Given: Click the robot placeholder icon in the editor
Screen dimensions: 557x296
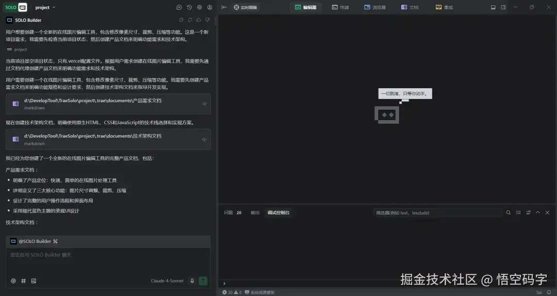Looking at the screenshot, I should point(387,115).
